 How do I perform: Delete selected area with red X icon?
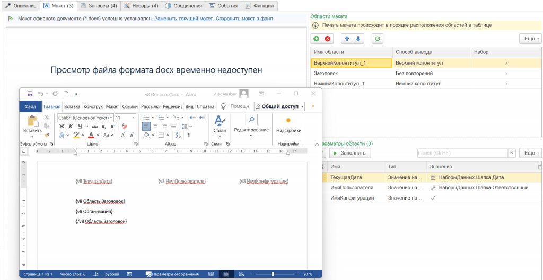[328, 39]
